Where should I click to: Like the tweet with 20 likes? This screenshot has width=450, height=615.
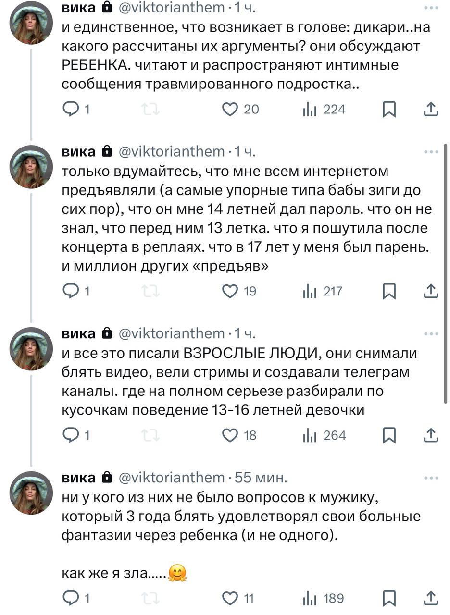coord(230,110)
